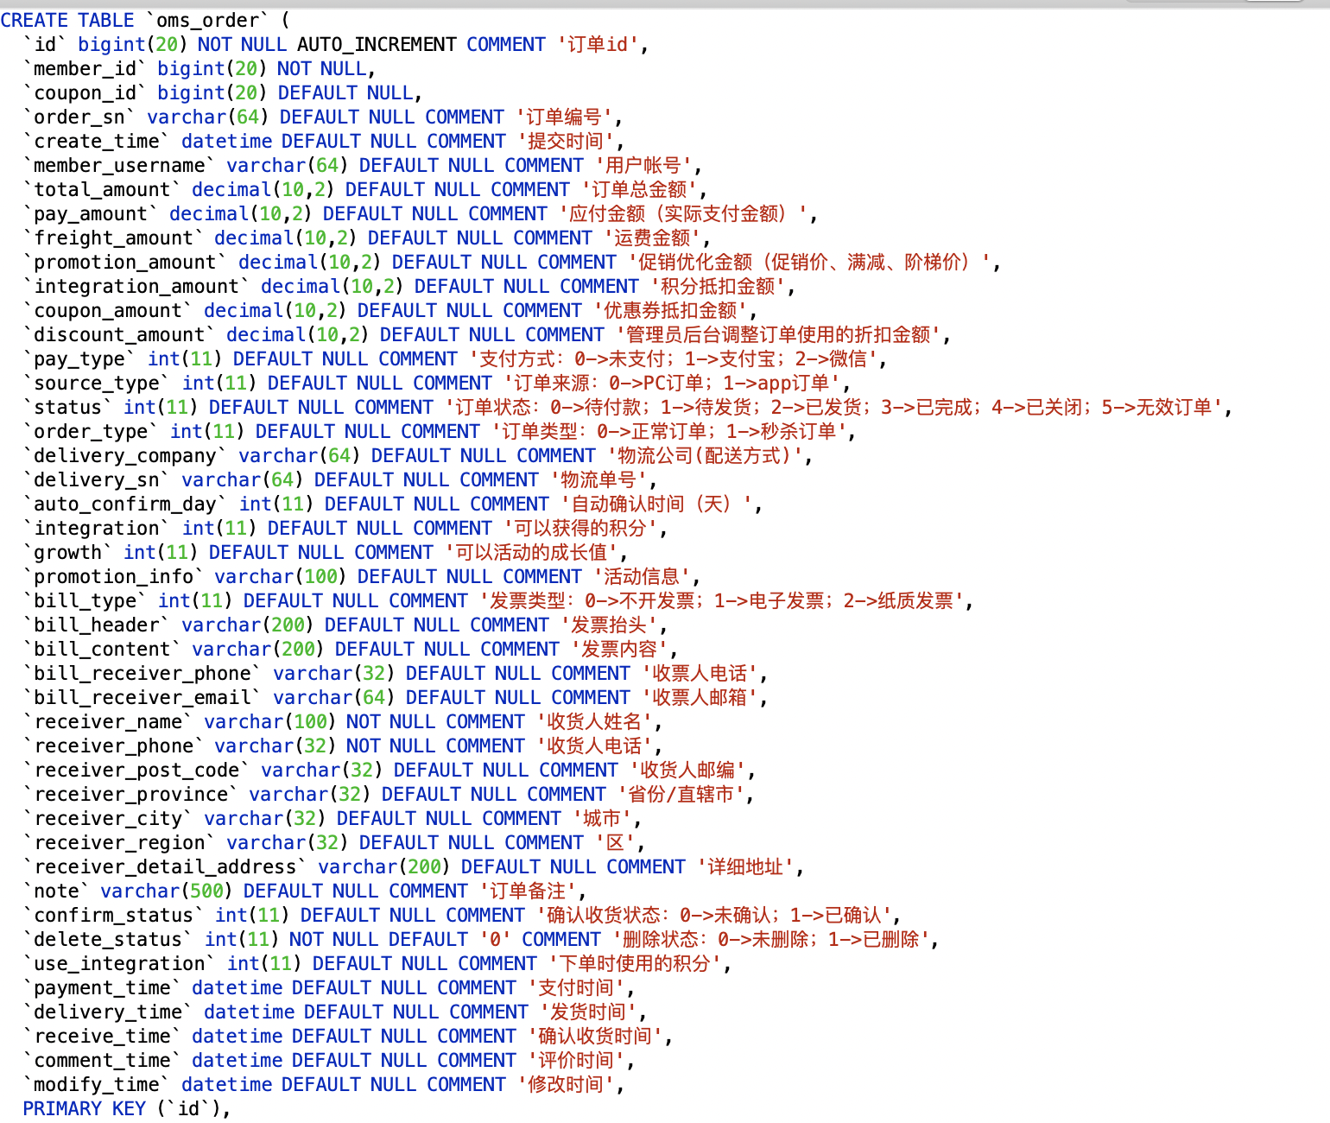Image resolution: width=1330 pixels, height=1123 pixels.
Task: Click the comment '详细地址'
Action: tap(746, 866)
